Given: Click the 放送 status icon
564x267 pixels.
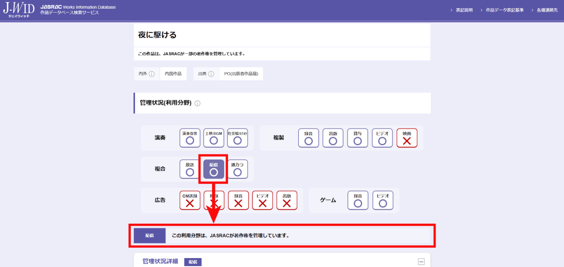Looking at the screenshot, I should coord(189,169).
